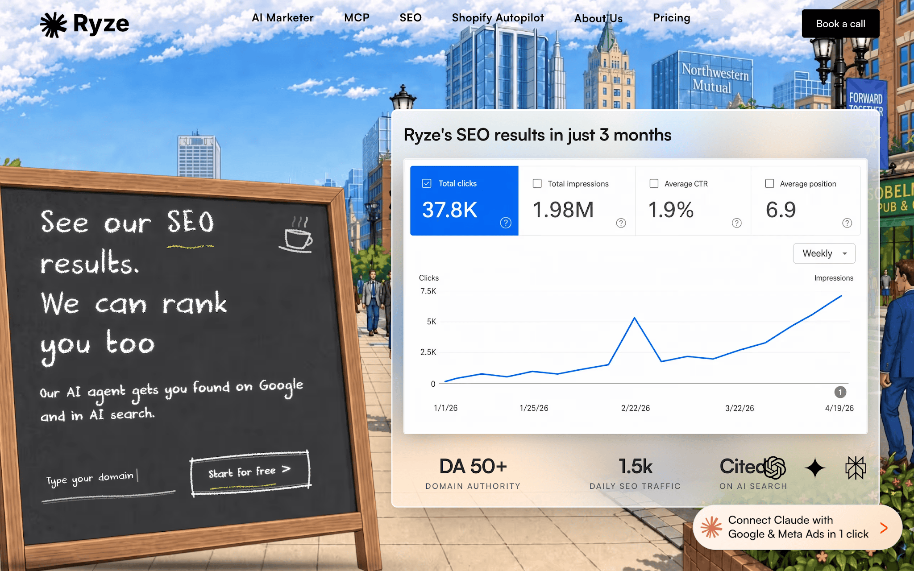
Task: Go to the Pricing page
Action: pos(671,18)
